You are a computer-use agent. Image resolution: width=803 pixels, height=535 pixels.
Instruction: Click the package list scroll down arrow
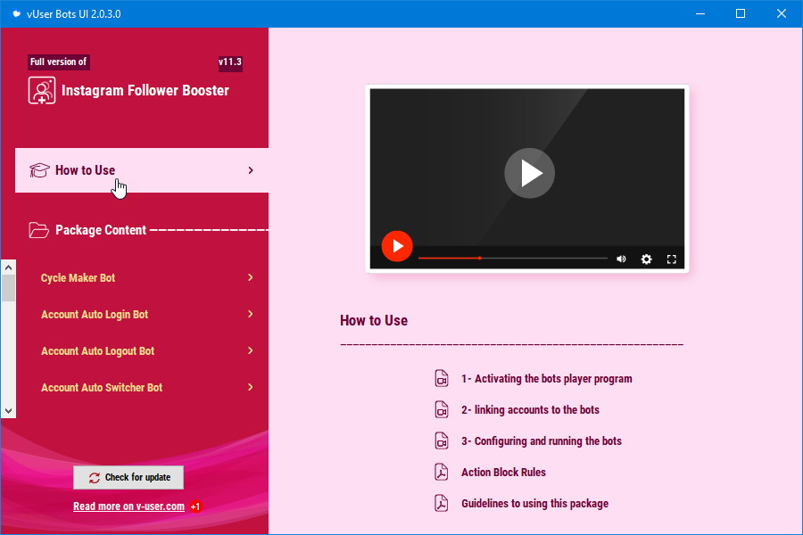(x=8, y=410)
